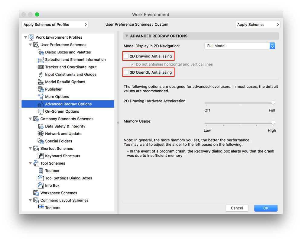Open the Model Display Full Model dropdown
Image resolution: width=302 pixels, height=241 pixels.
pos(240,46)
